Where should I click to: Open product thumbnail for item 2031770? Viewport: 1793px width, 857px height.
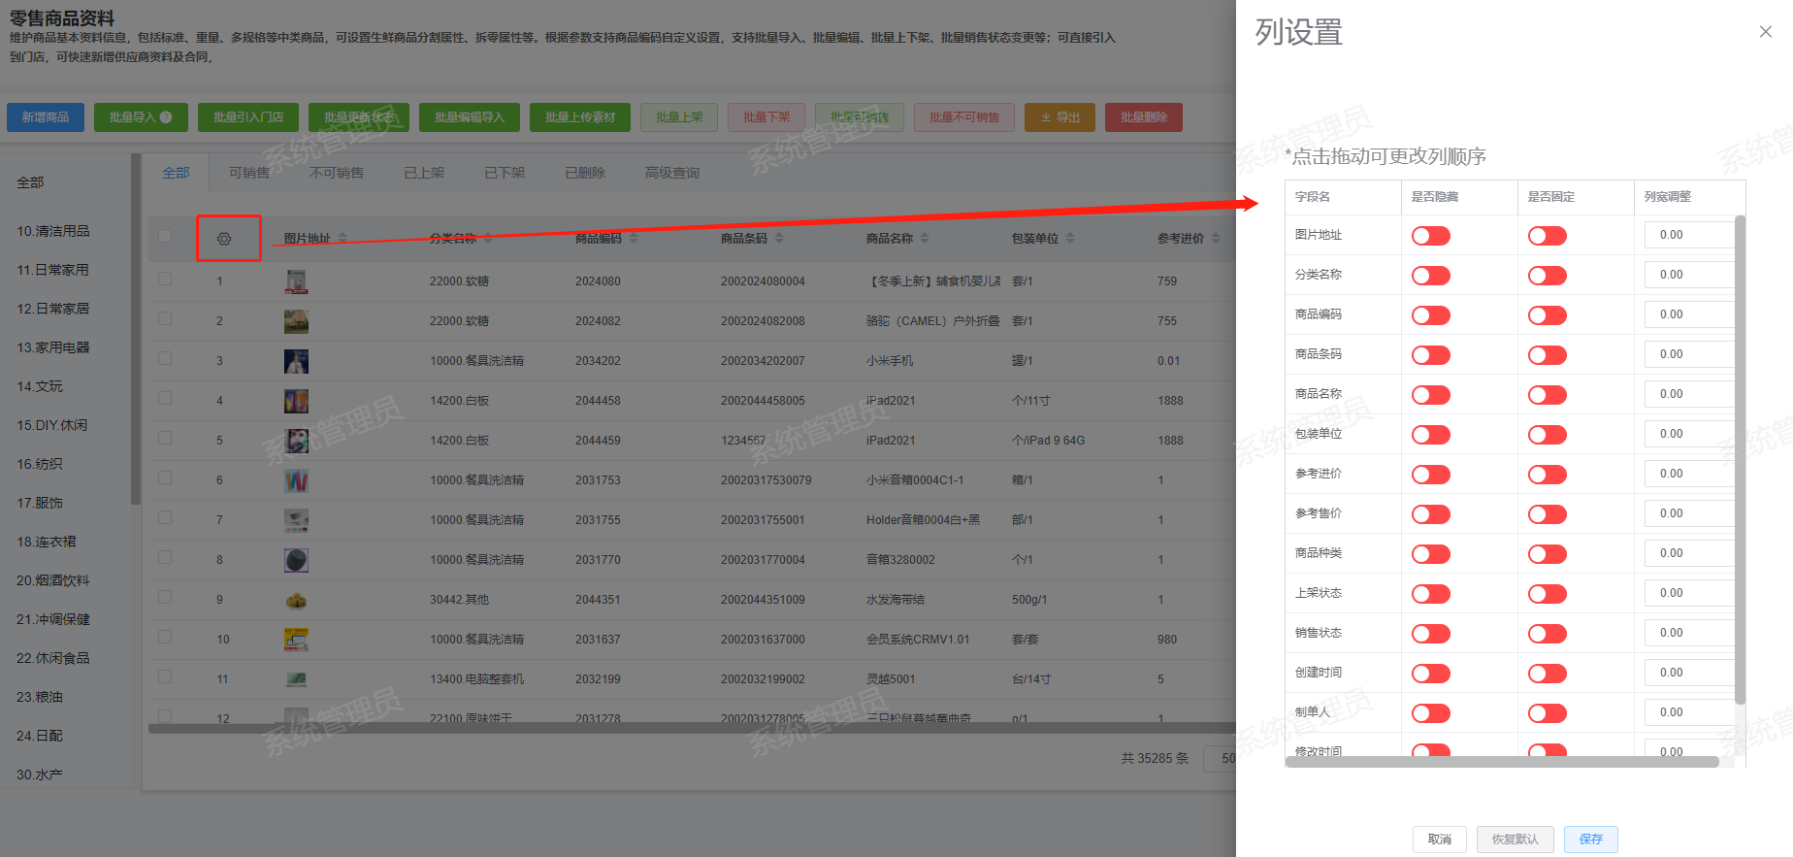[x=297, y=560]
